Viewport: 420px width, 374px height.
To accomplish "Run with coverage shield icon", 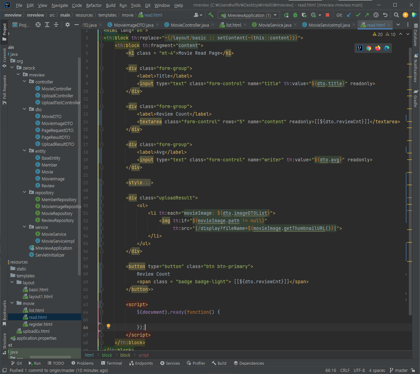I will [304, 15].
